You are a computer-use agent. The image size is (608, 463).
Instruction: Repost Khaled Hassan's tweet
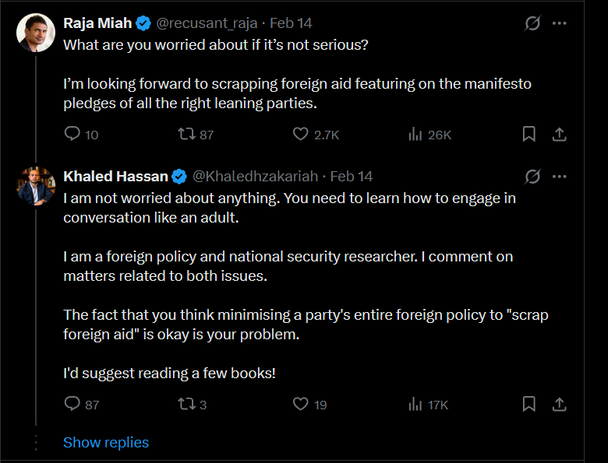click(186, 404)
